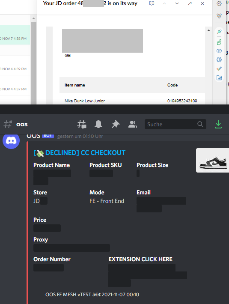Click the green edit note icon in sidebar
The height and width of the screenshot is (304, 229).
(x=219, y=42)
